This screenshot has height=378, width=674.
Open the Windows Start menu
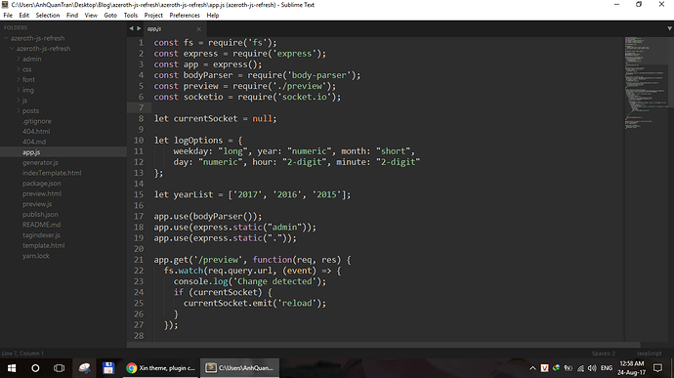point(12,368)
